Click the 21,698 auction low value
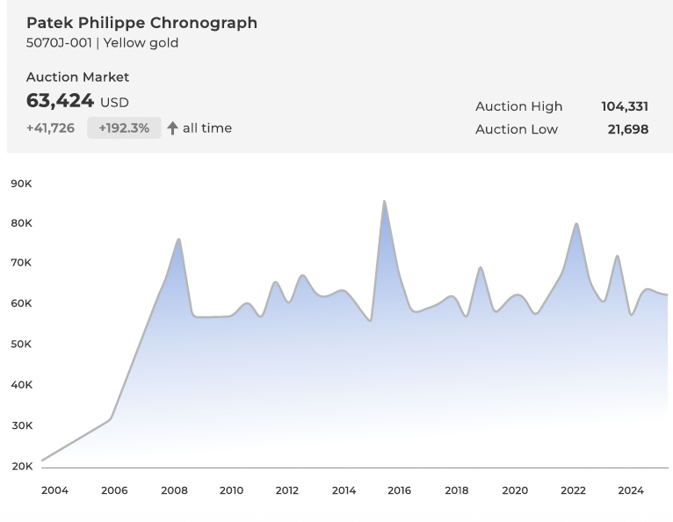Image resolution: width=673 pixels, height=522 pixels. 627,129
